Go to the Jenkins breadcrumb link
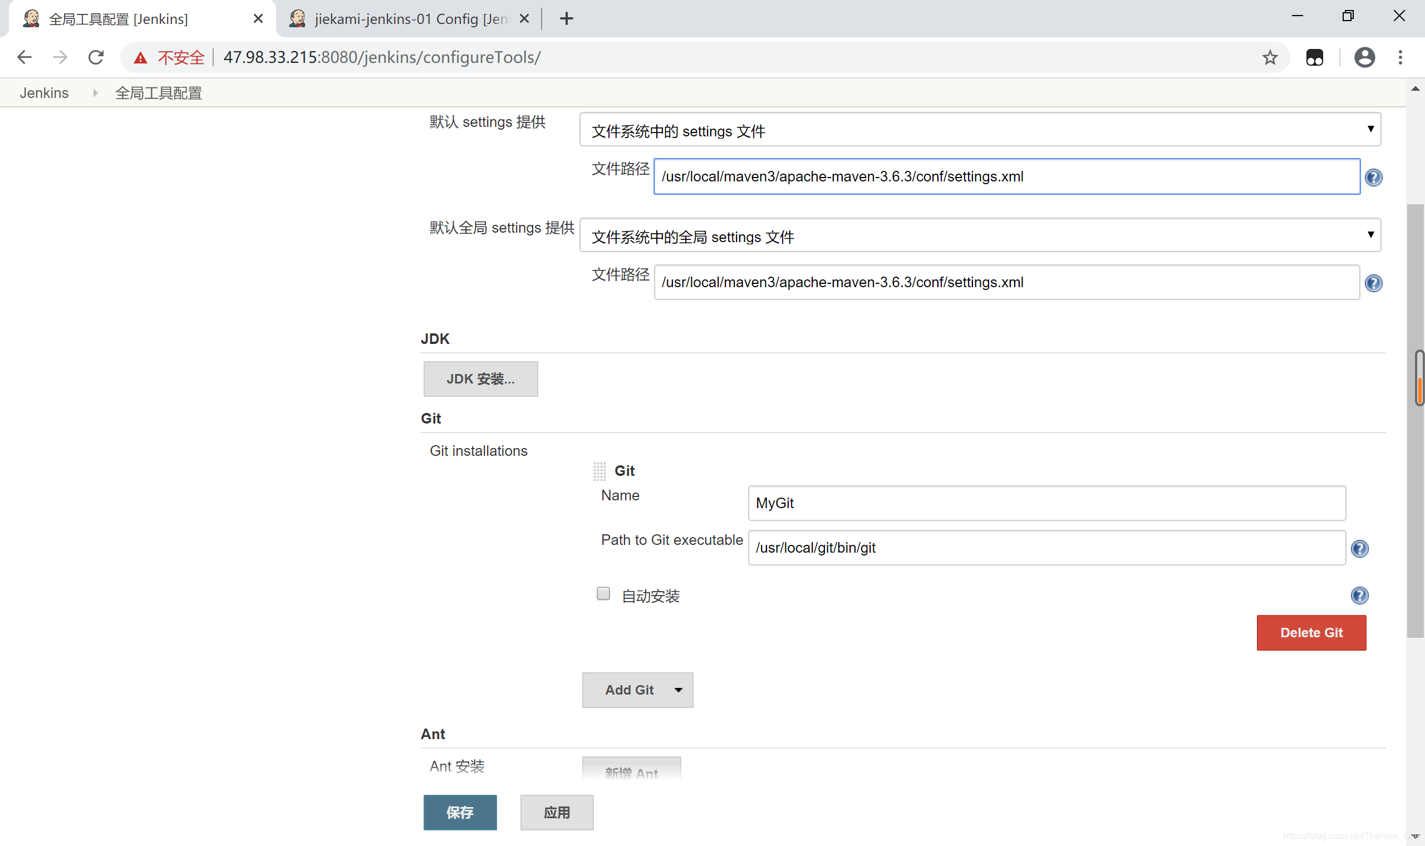Image resolution: width=1425 pixels, height=846 pixels. tap(44, 93)
